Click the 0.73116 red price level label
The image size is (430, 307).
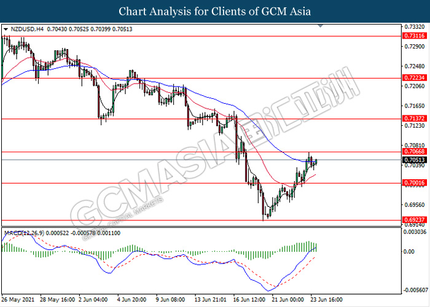(x=415, y=36)
